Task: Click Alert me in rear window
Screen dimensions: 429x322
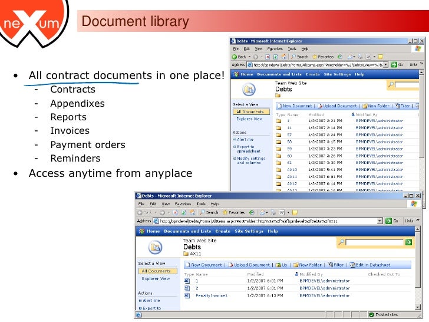Action: point(245,140)
